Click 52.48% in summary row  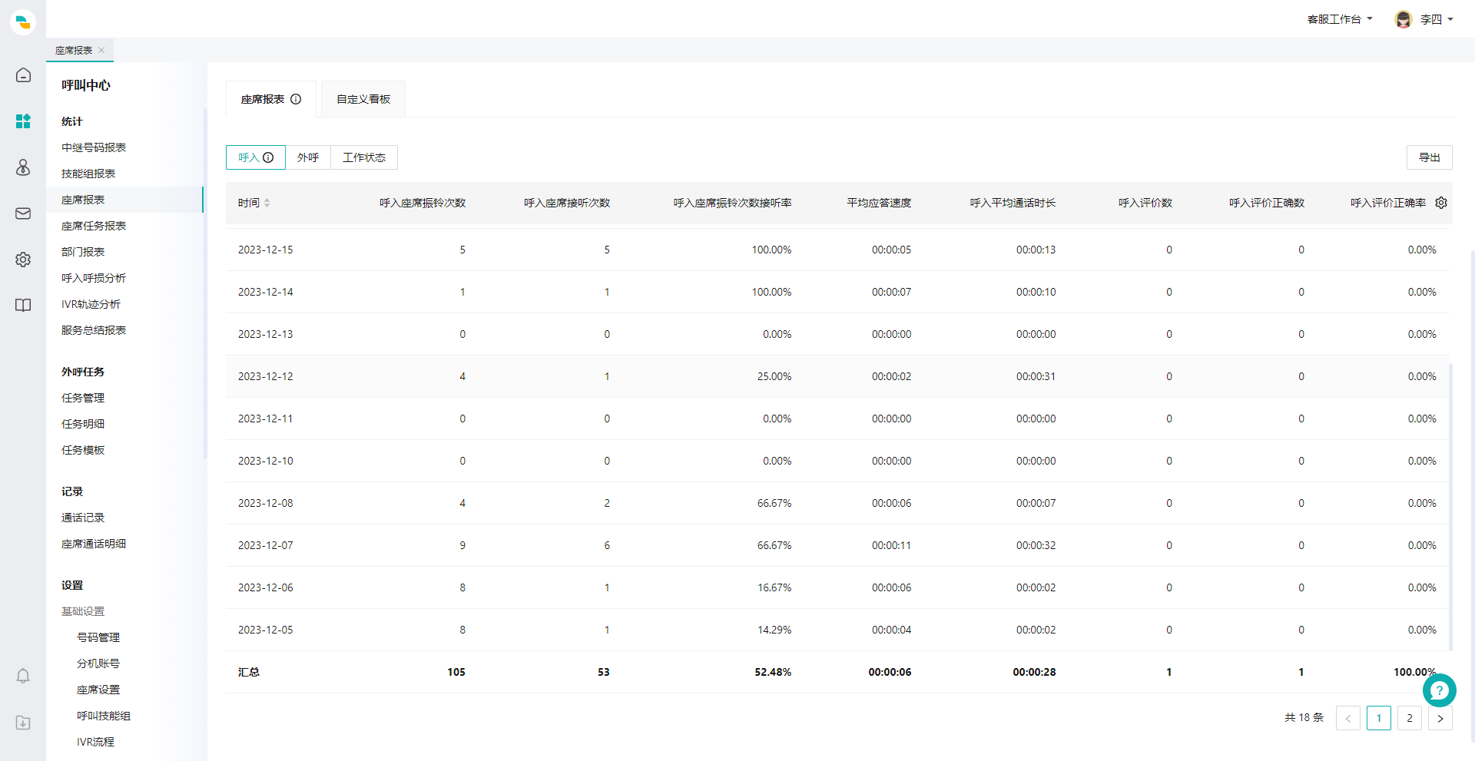[773, 672]
